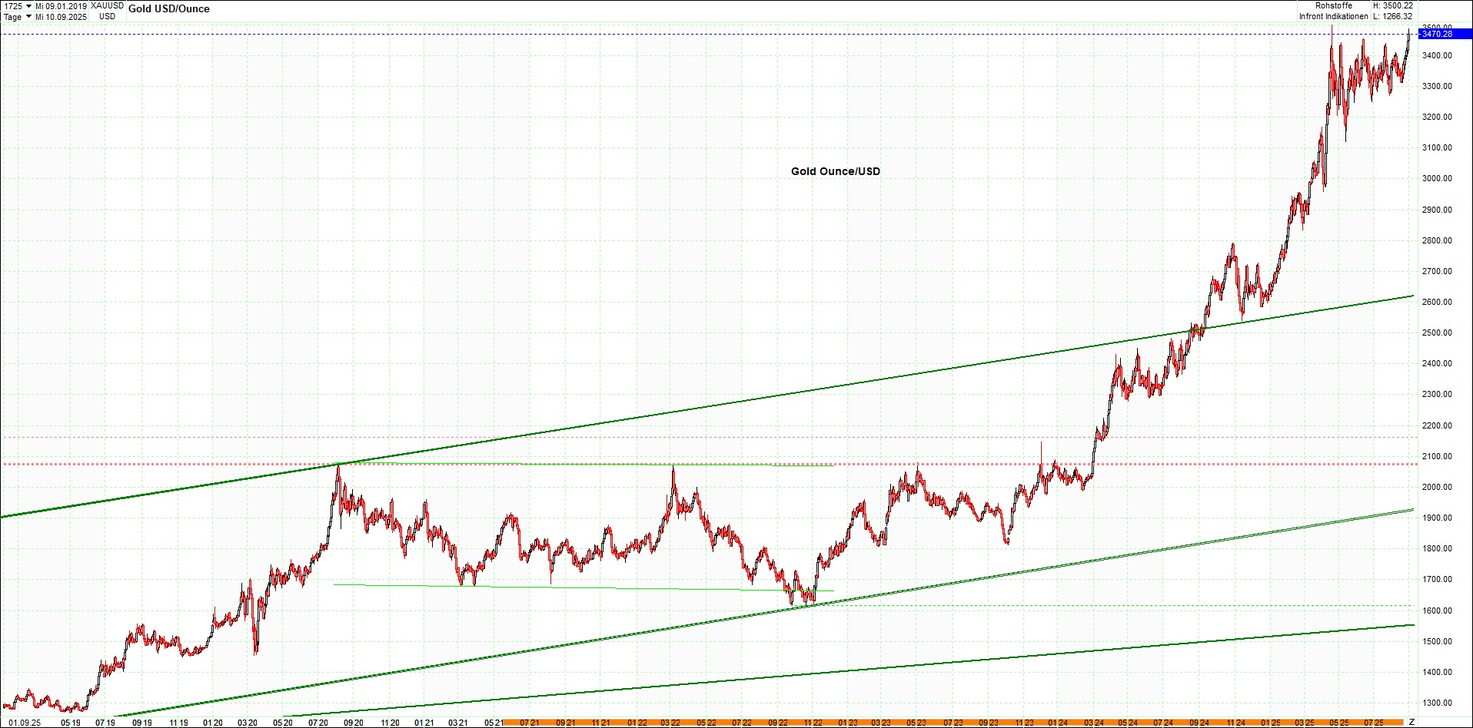1473x728 pixels.
Task: Click the 03 20 time axis label
Action: (247, 723)
